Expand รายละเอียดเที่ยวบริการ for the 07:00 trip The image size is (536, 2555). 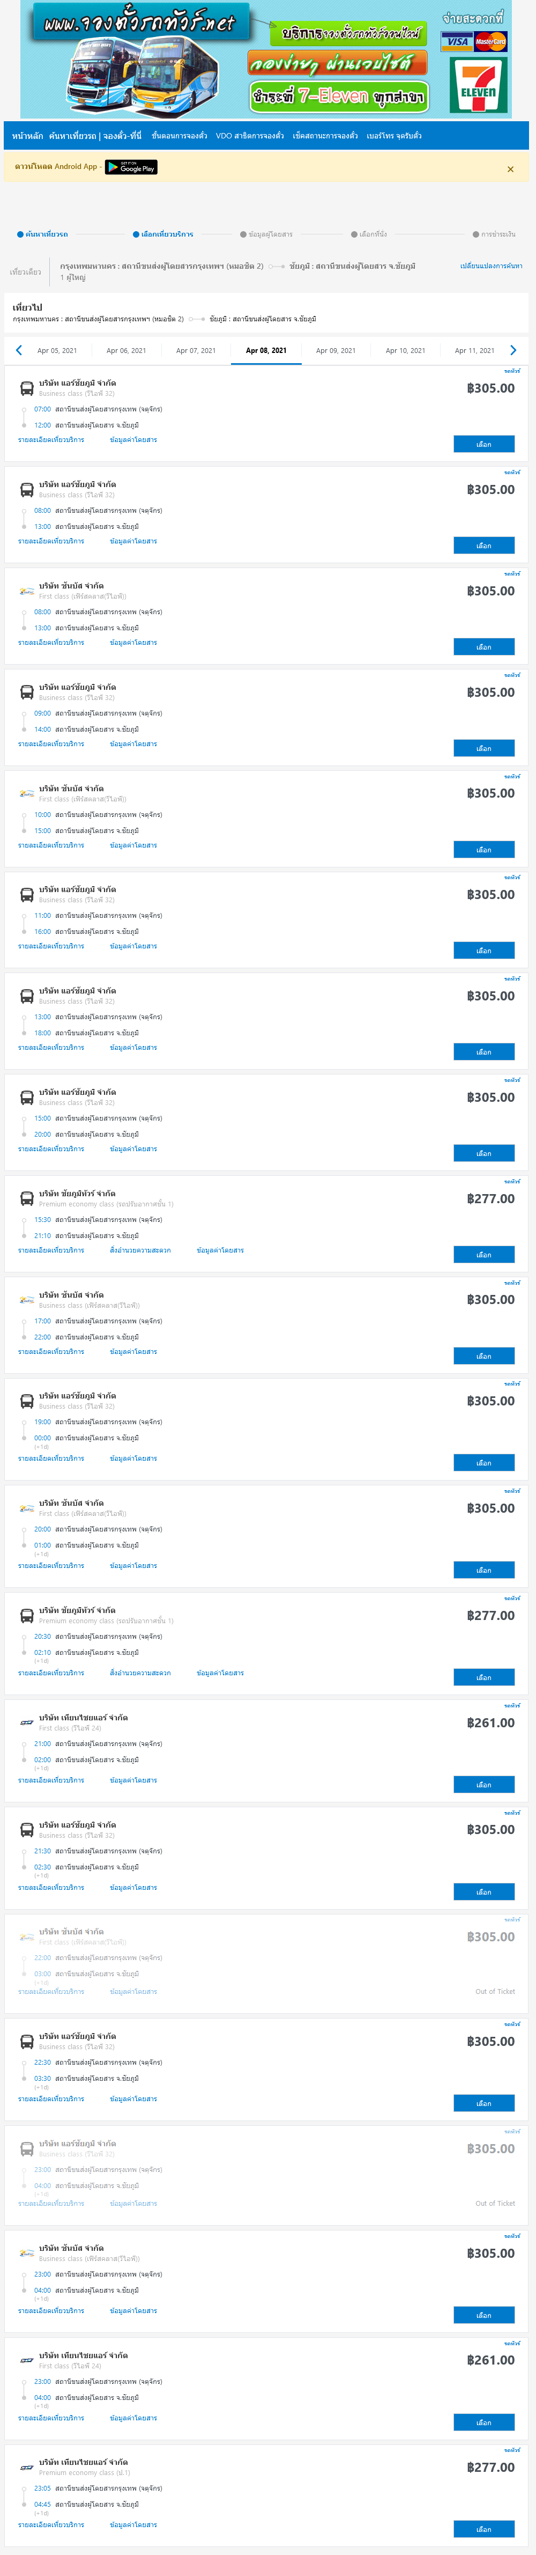(x=50, y=439)
